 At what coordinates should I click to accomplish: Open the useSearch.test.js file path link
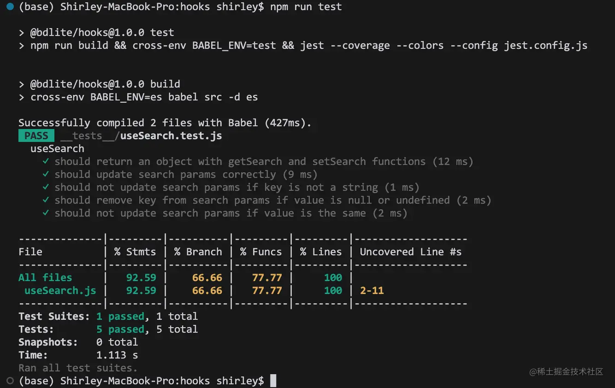point(141,135)
